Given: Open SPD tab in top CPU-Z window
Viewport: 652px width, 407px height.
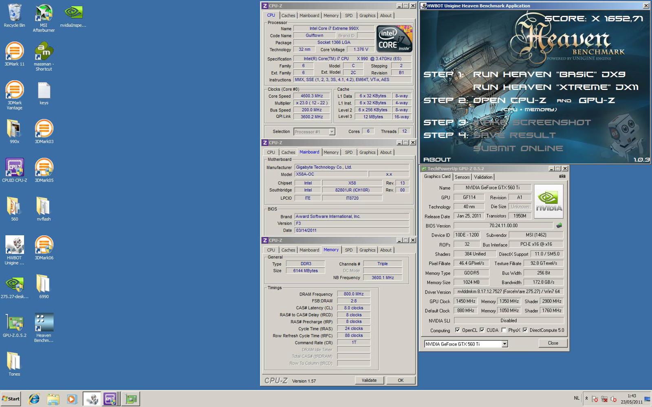Looking at the screenshot, I should pyautogui.click(x=349, y=15).
